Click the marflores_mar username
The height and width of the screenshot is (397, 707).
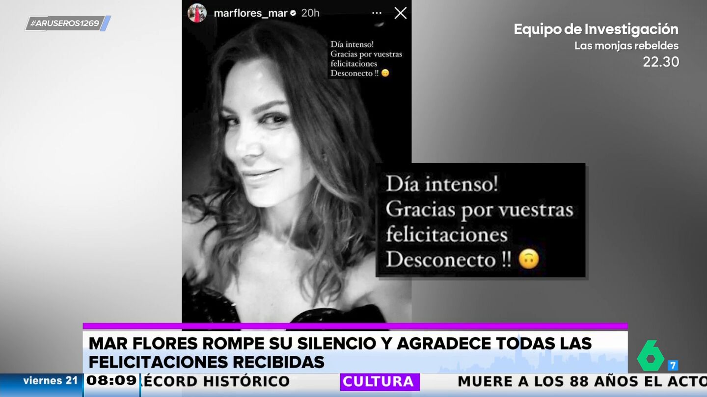pyautogui.click(x=250, y=13)
